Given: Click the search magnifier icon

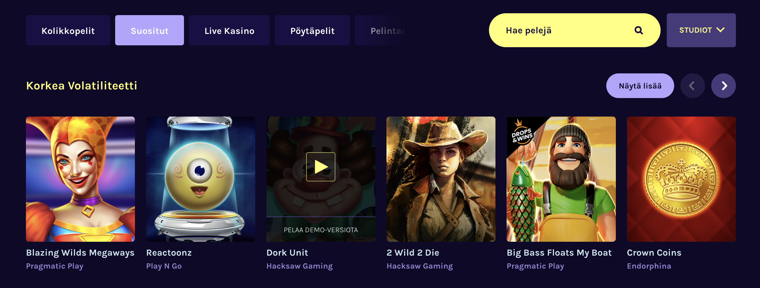Looking at the screenshot, I should click(x=638, y=30).
